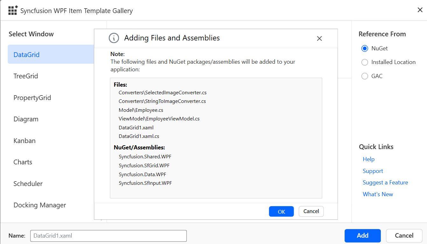The height and width of the screenshot is (244, 427).
Task: Select the NuGet reference option
Action: (x=365, y=48)
